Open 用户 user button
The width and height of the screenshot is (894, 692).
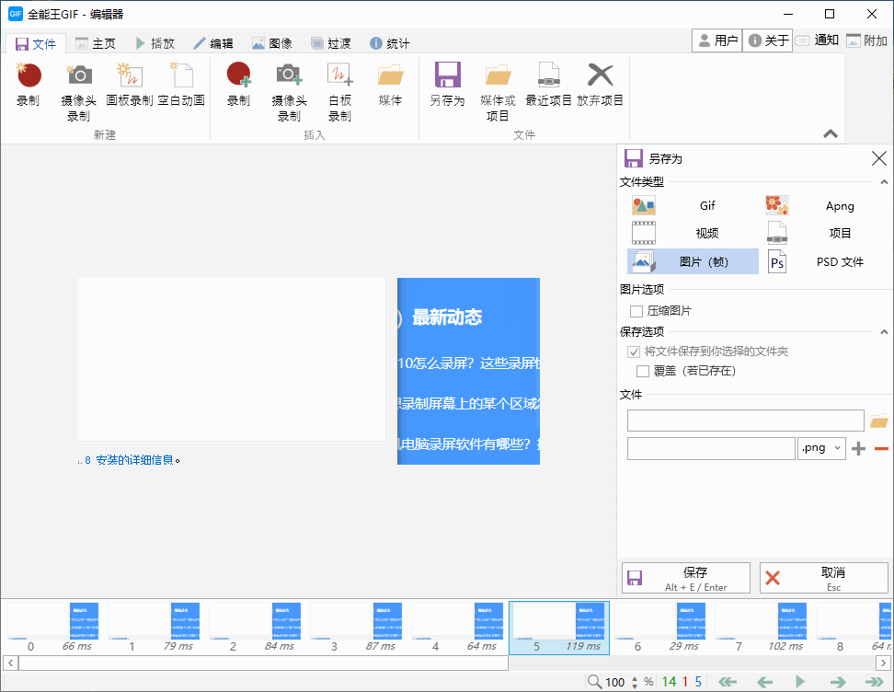point(717,40)
